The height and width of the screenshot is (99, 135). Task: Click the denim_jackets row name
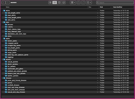[x=13, y=64]
